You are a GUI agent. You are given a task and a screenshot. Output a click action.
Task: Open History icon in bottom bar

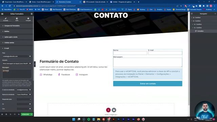click(11, 115)
